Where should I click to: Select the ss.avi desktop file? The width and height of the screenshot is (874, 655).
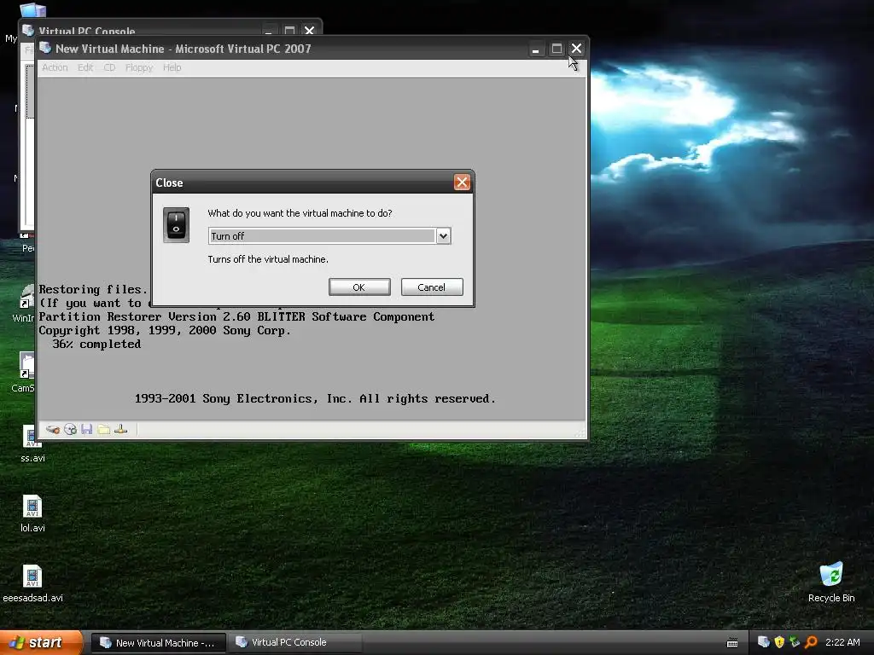tap(32, 443)
